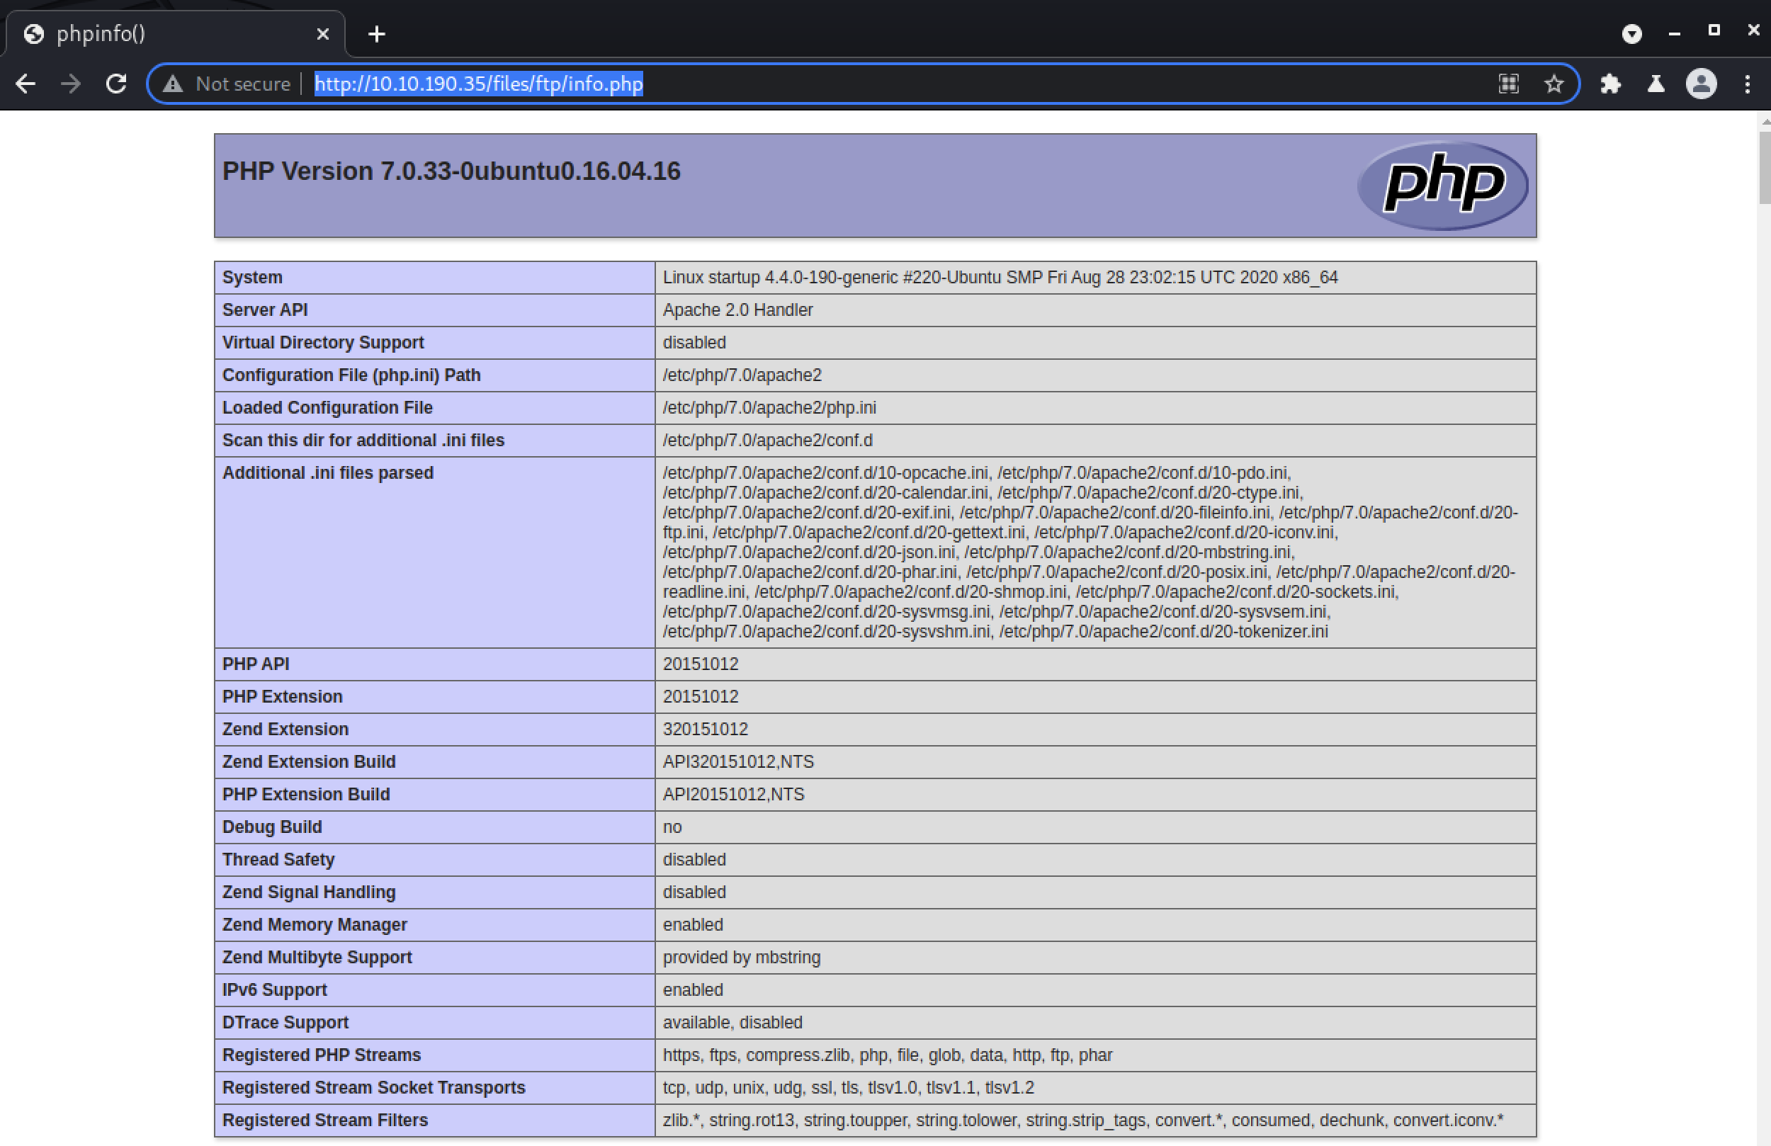Click 'Additional .ini files parsed' label

(327, 474)
